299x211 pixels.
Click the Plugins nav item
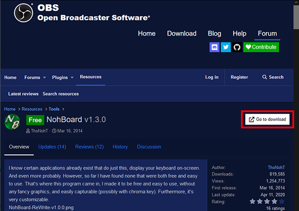click(x=60, y=77)
